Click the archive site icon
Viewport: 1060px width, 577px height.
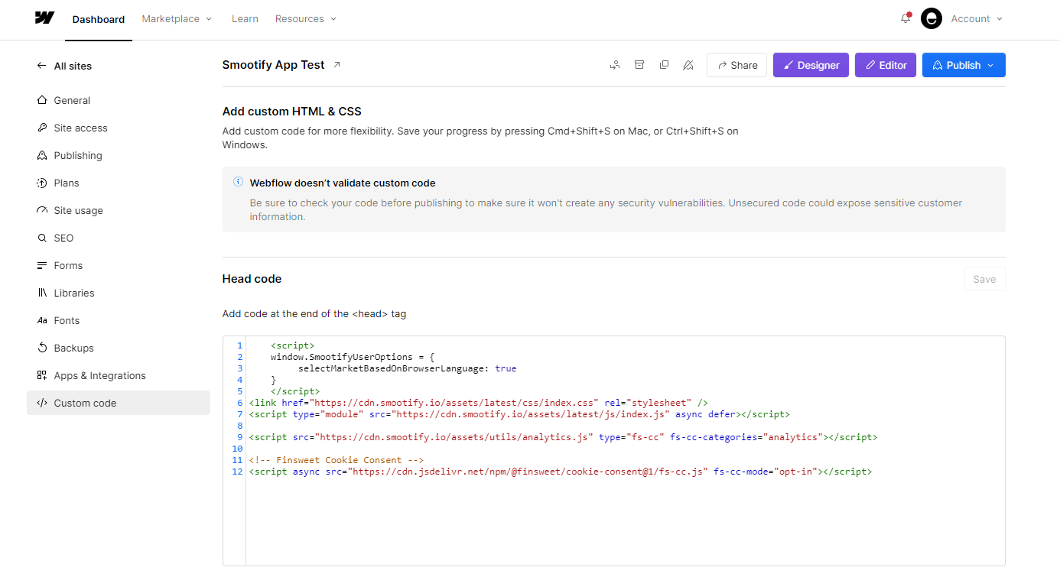coord(639,65)
